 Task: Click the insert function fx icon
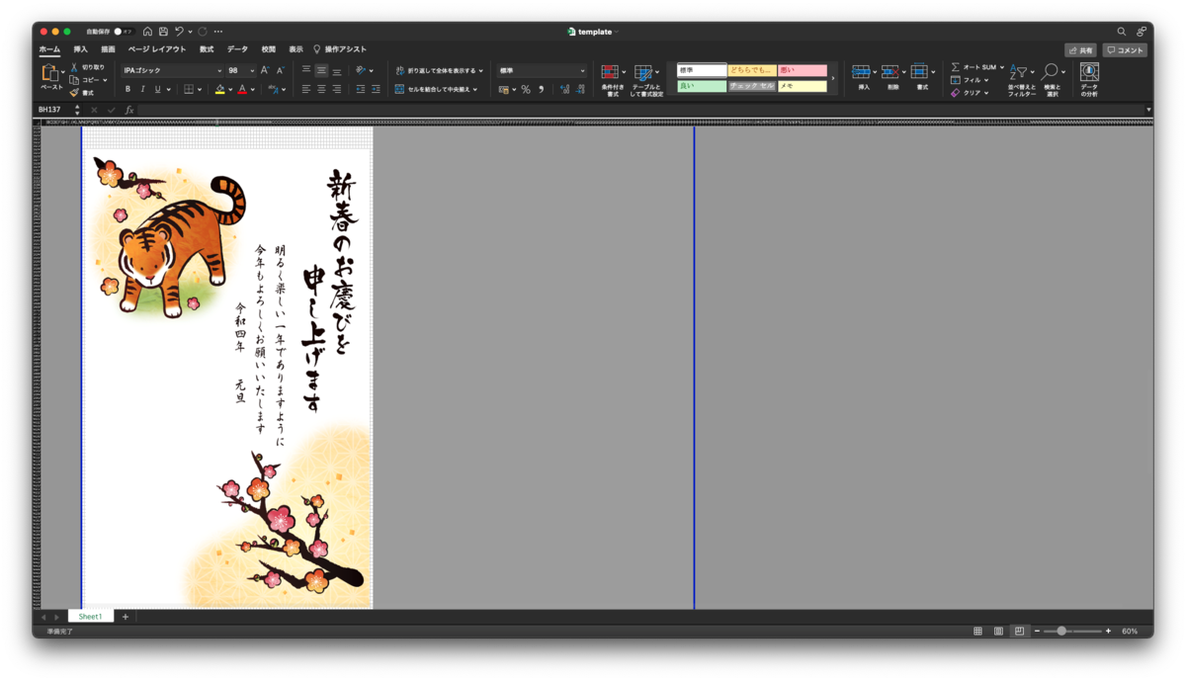[x=129, y=110]
